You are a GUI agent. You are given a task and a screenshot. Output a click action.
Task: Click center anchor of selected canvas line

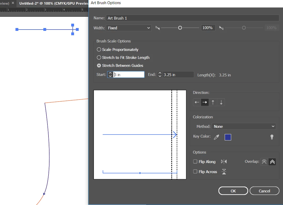pos(45,29)
